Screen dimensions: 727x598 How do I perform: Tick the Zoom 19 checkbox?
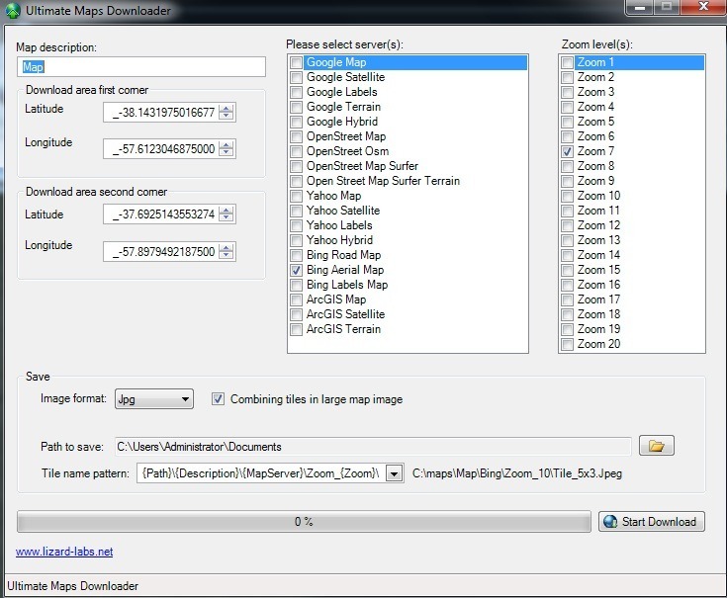567,329
